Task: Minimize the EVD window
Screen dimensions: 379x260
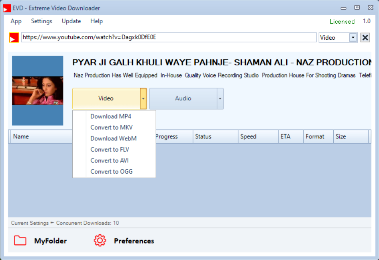Action: tap(344, 8)
